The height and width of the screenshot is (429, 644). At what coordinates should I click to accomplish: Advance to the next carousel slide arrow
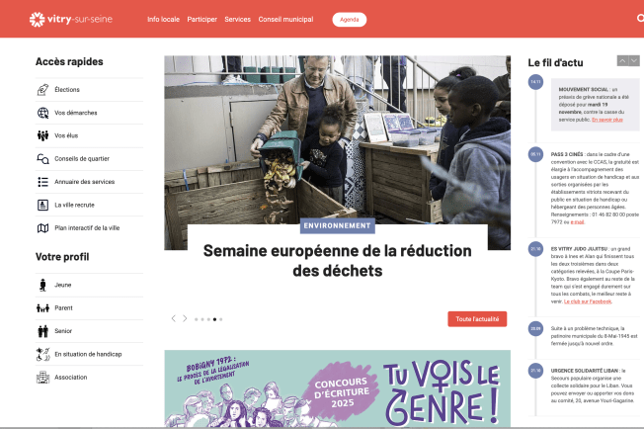185,318
